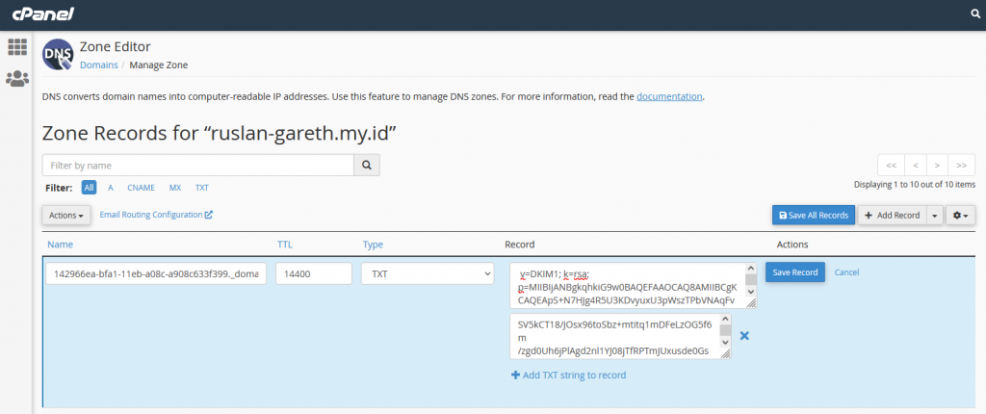Go to the last page of records
The width and height of the screenshot is (986, 414).
coord(961,165)
